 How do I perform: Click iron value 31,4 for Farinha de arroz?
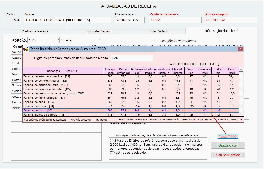point(232,76)
